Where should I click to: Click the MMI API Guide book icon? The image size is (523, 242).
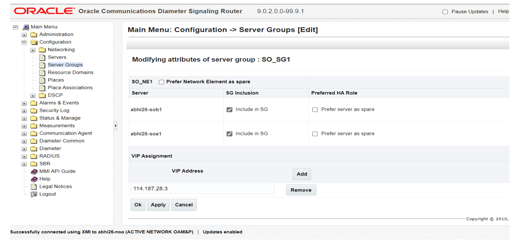pyautogui.click(x=34, y=172)
